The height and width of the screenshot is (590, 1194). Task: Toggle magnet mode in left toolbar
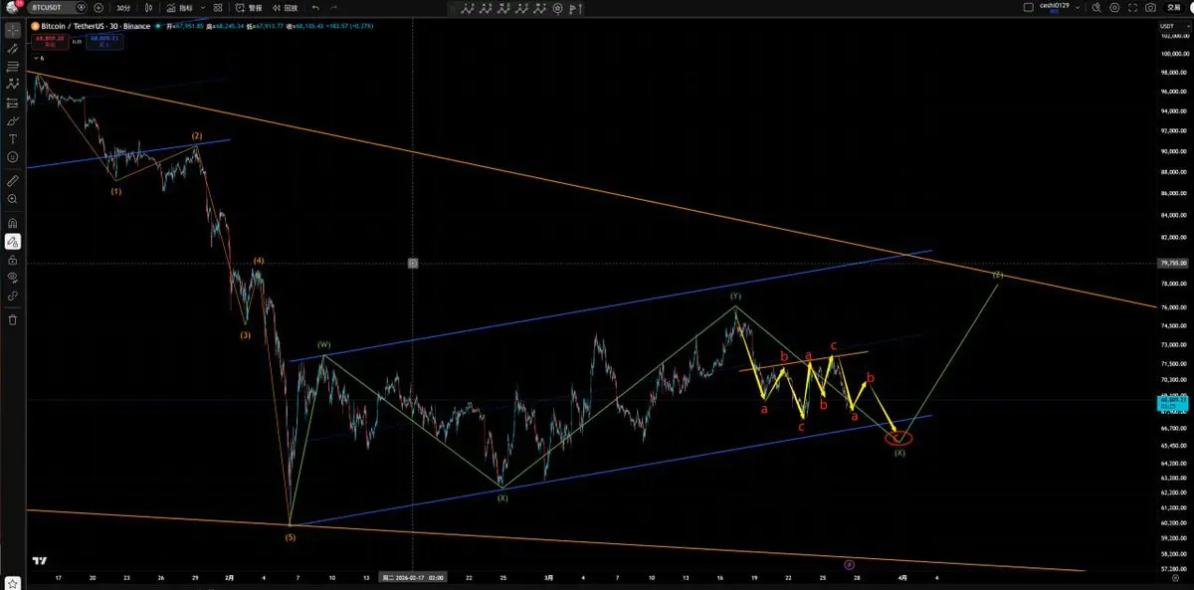click(13, 223)
